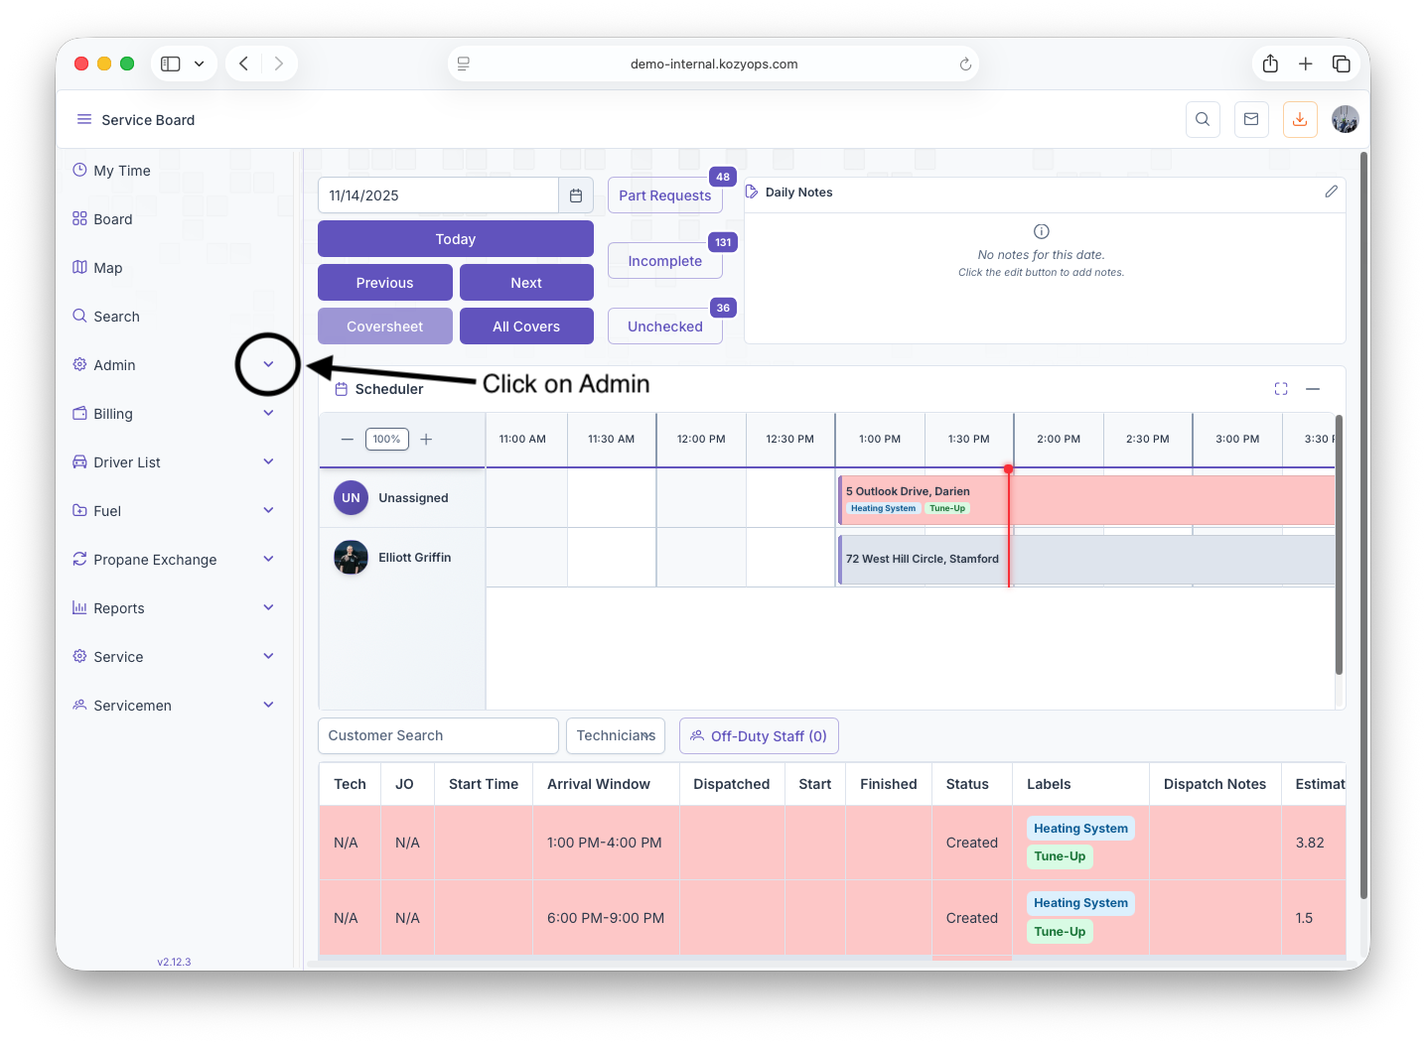
Task: Expand the Scheduler panel to fullscreen
Action: (x=1281, y=389)
